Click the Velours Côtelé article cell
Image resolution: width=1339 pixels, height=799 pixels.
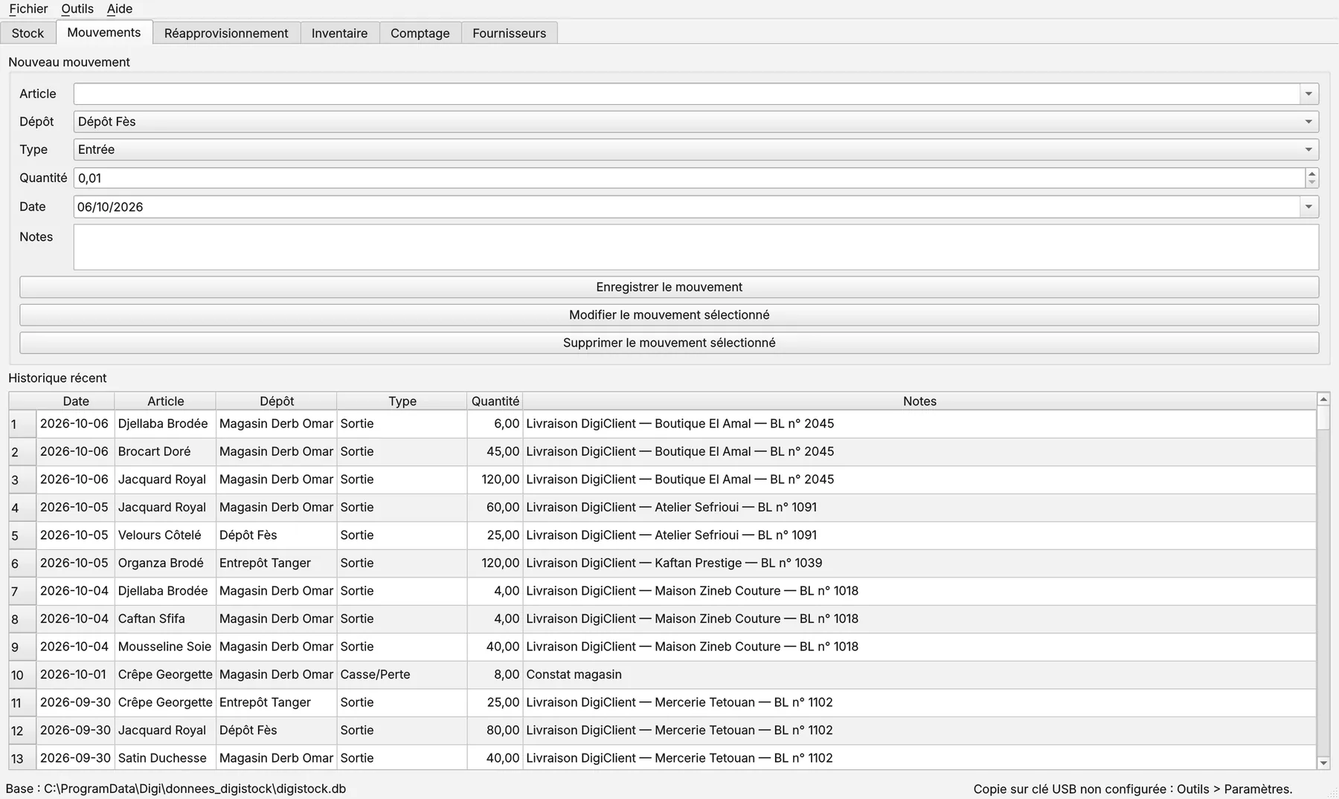(x=165, y=535)
